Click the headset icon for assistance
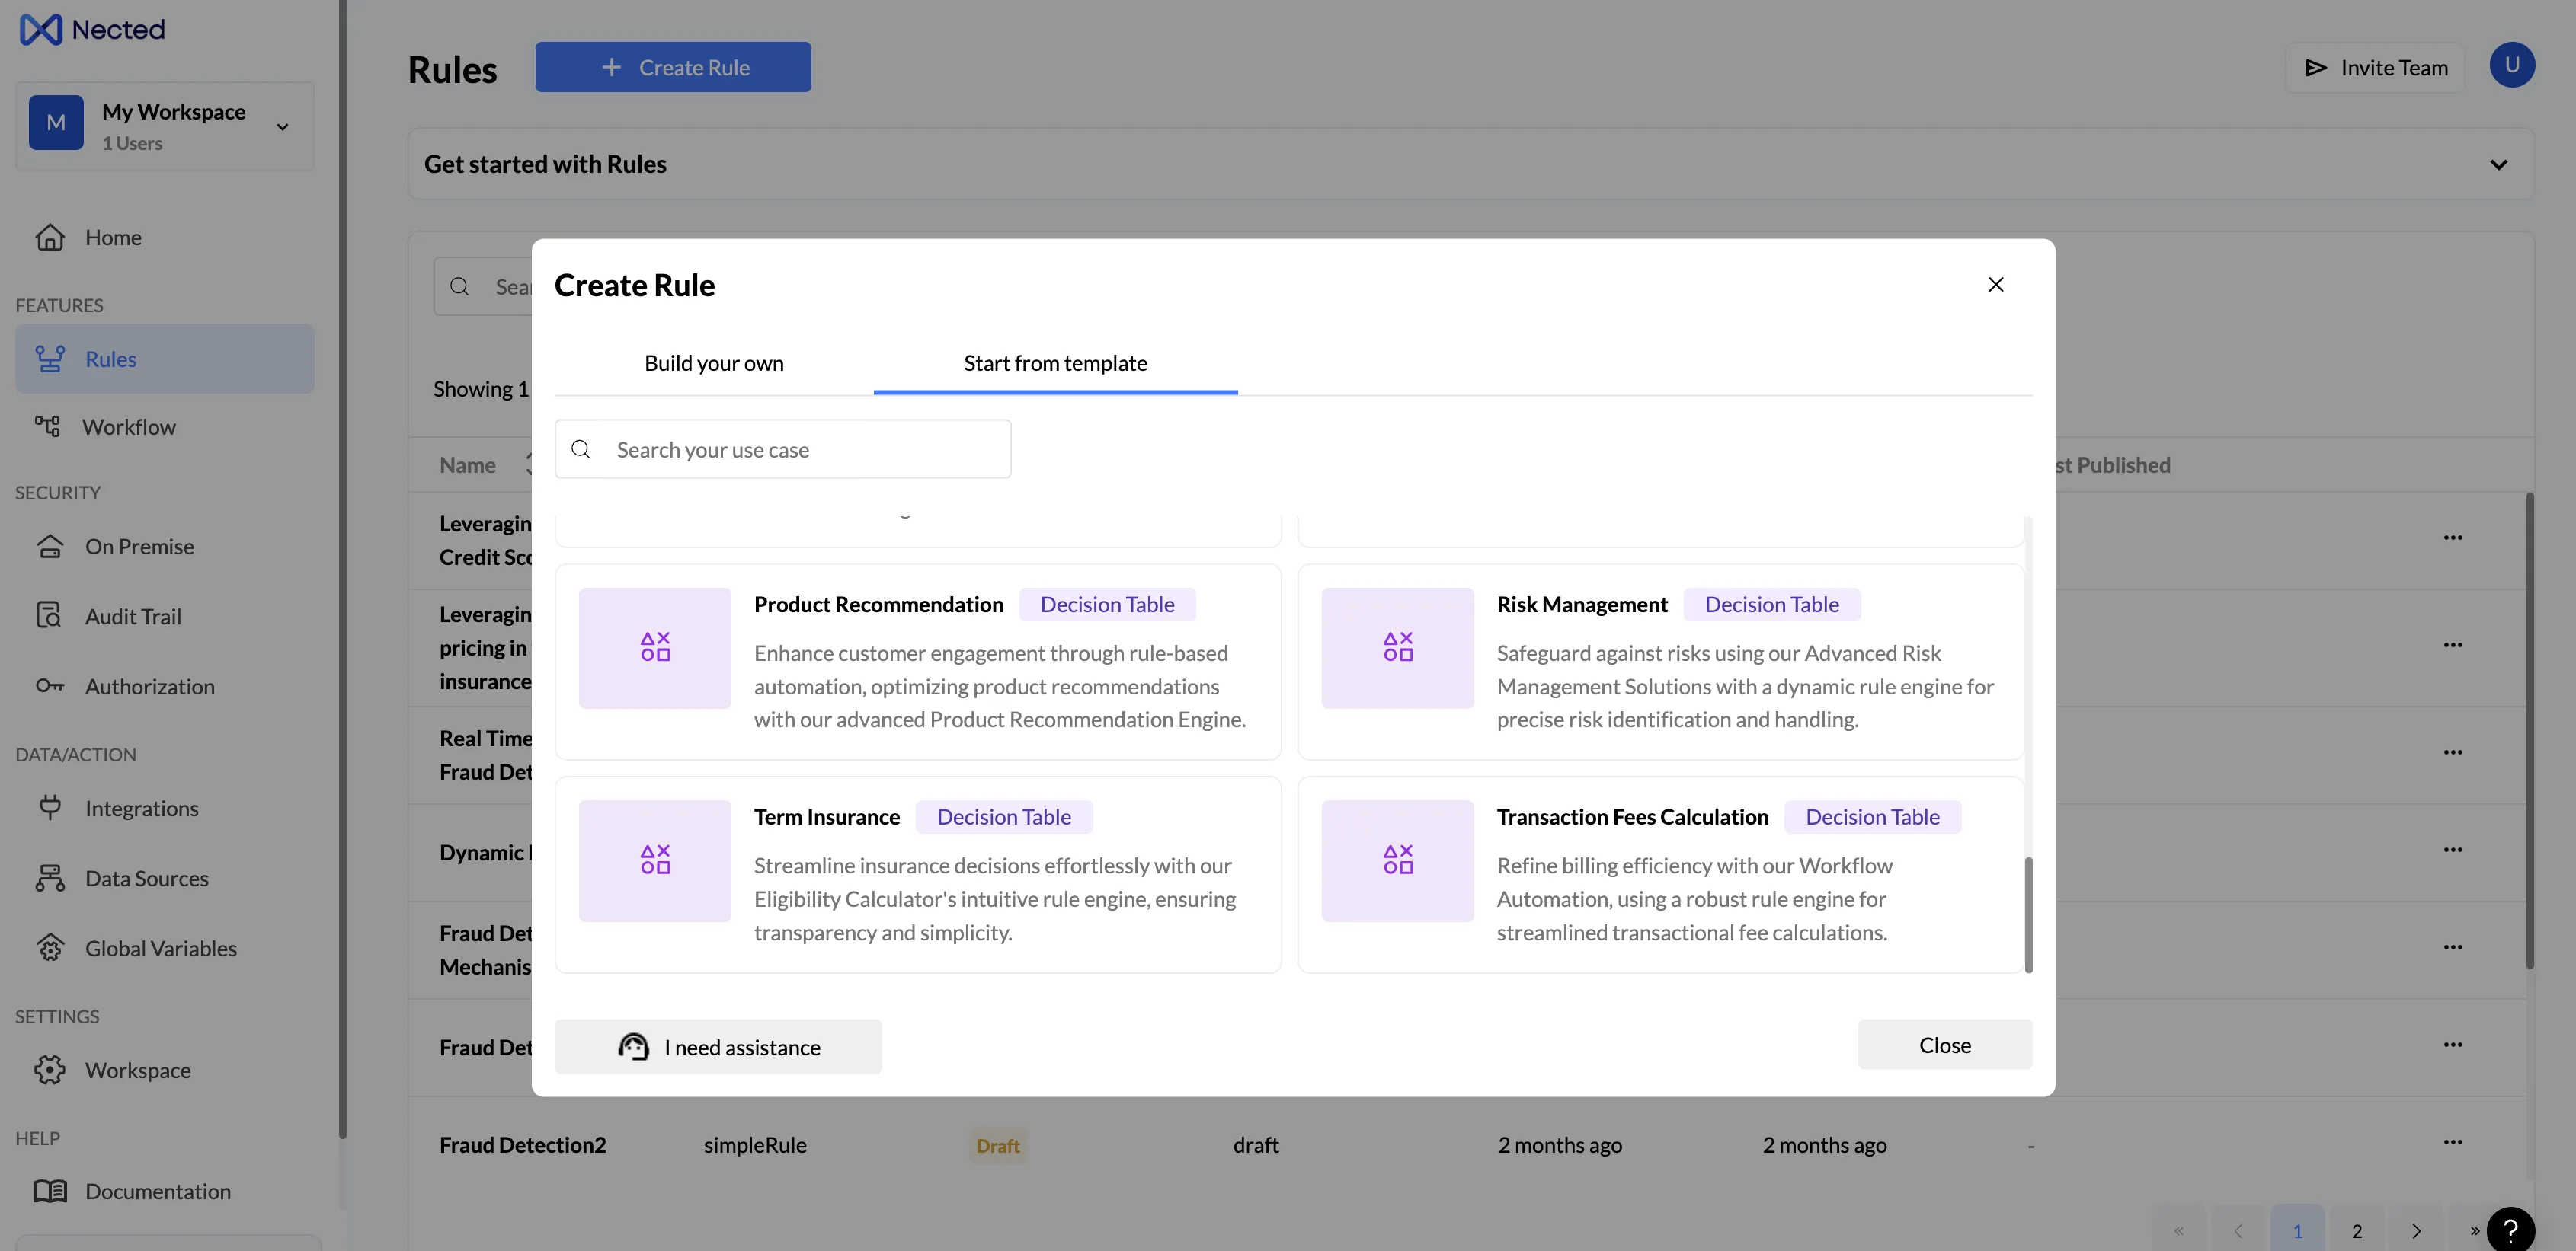The height and width of the screenshot is (1251, 2576). pos(633,1046)
